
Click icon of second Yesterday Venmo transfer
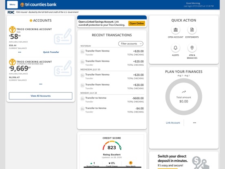[x=82, y=62]
